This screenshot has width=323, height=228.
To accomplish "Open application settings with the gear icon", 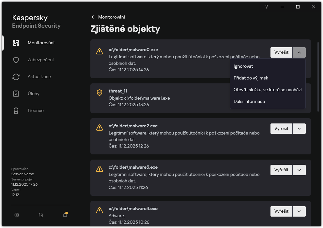I will [16, 215].
